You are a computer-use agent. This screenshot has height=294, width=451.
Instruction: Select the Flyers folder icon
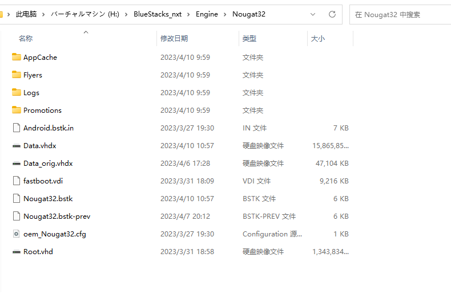pyautogui.click(x=17, y=75)
